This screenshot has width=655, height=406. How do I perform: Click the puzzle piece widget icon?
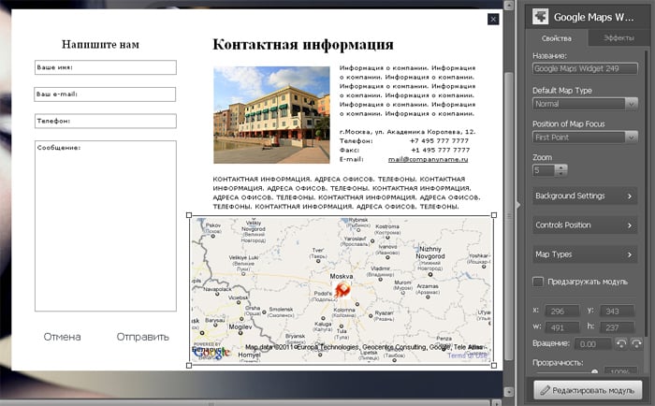[538, 16]
